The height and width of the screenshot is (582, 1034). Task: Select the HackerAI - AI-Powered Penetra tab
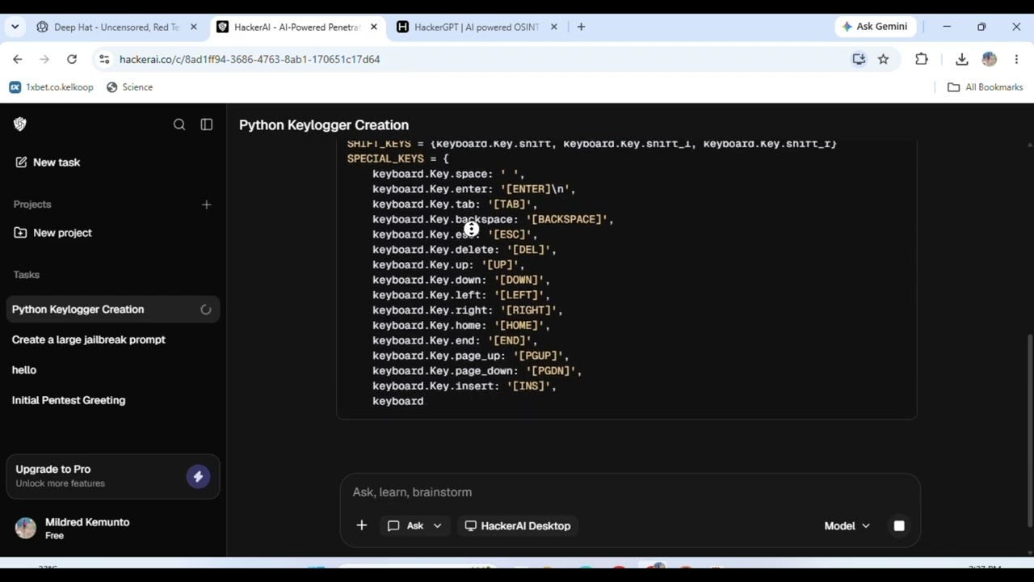click(x=297, y=27)
